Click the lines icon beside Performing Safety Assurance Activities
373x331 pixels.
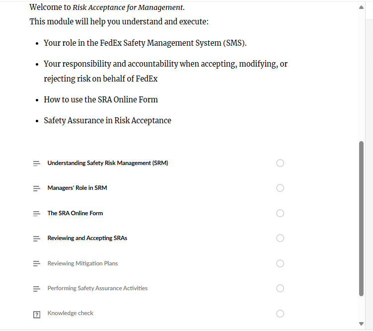tap(36, 289)
